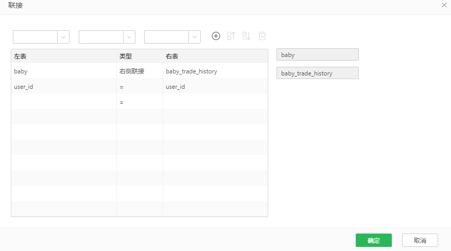451x251 pixels.
Task: Select the 右侧联接 join type cell
Action: (132, 71)
